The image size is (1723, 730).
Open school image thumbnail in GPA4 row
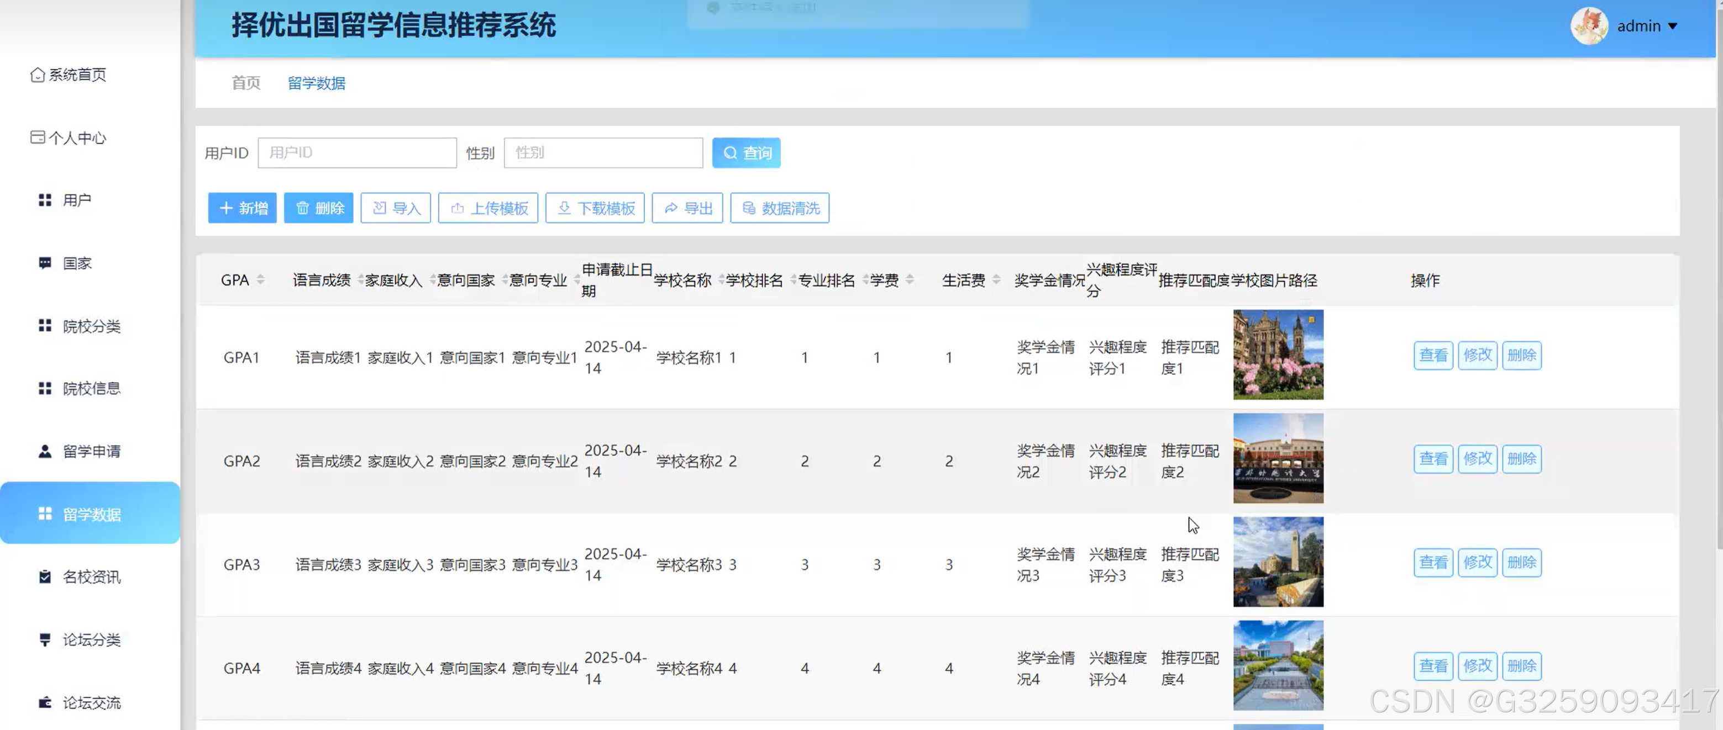click(x=1278, y=665)
